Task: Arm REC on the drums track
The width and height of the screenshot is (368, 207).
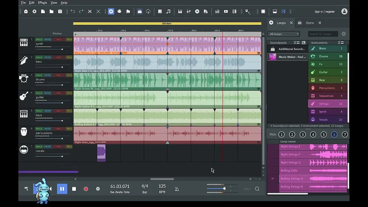Action: [59, 75]
